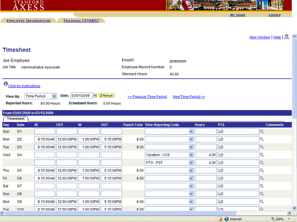
Task: Click the Previous Time Period link
Action: click(147, 97)
